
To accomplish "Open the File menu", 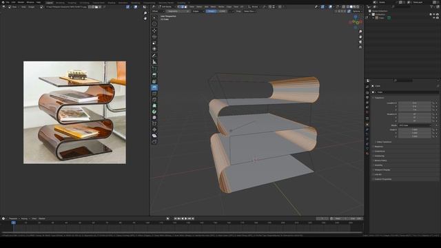I will 8,2.
